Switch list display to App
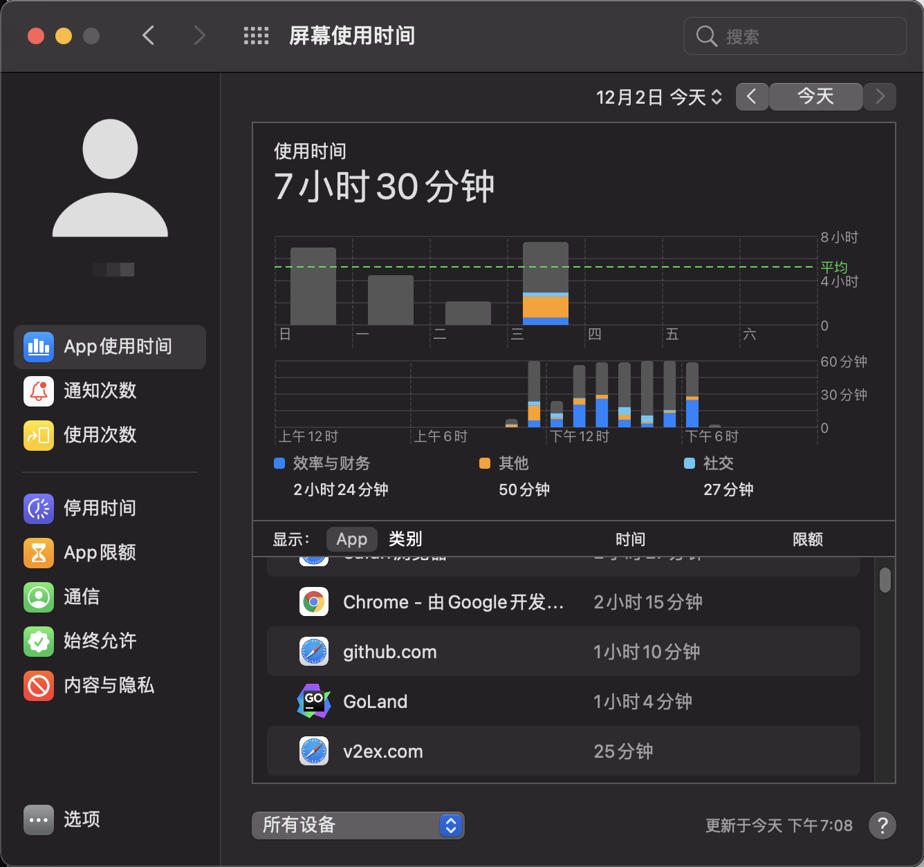 tap(351, 539)
